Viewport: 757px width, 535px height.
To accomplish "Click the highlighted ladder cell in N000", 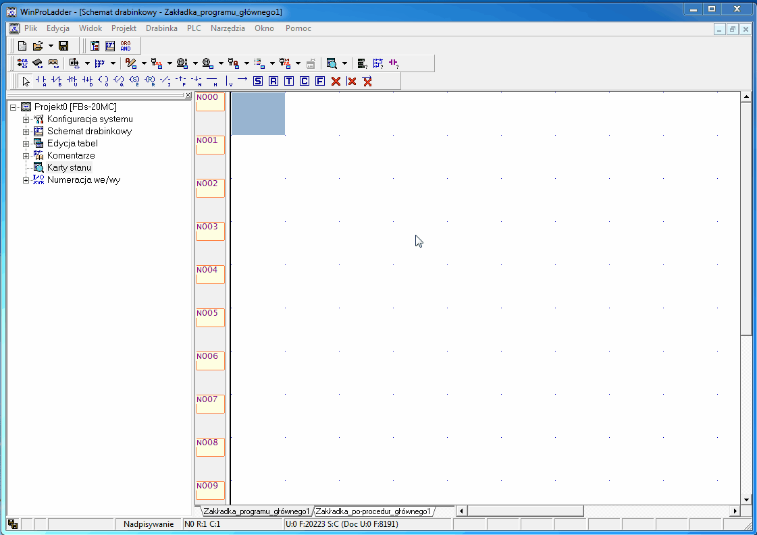I will [x=258, y=114].
